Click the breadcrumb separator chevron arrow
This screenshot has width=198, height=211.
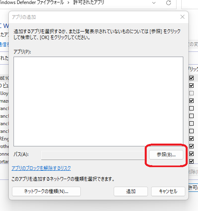(x=68, y=3)
